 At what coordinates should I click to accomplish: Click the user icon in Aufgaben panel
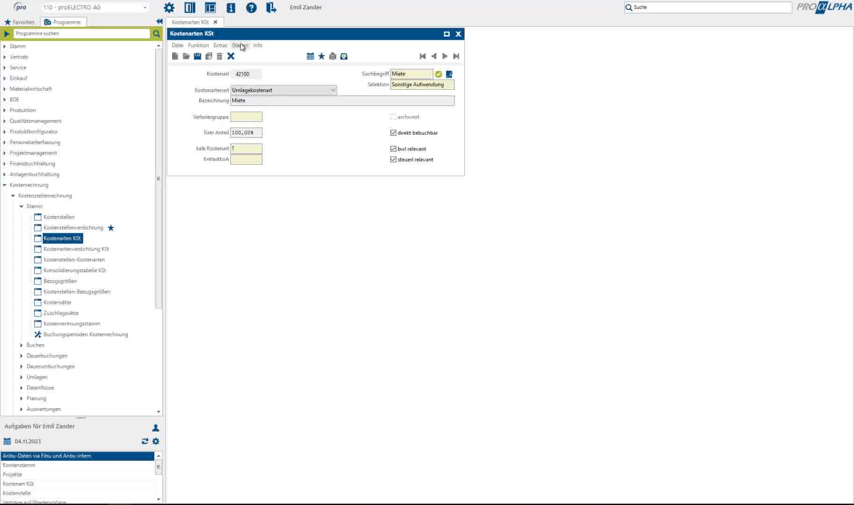click(156, 428)
